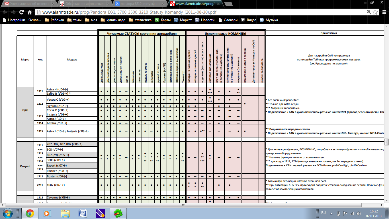
Task: Open the zoom indicator in the address bar
Action: (369, 12)
